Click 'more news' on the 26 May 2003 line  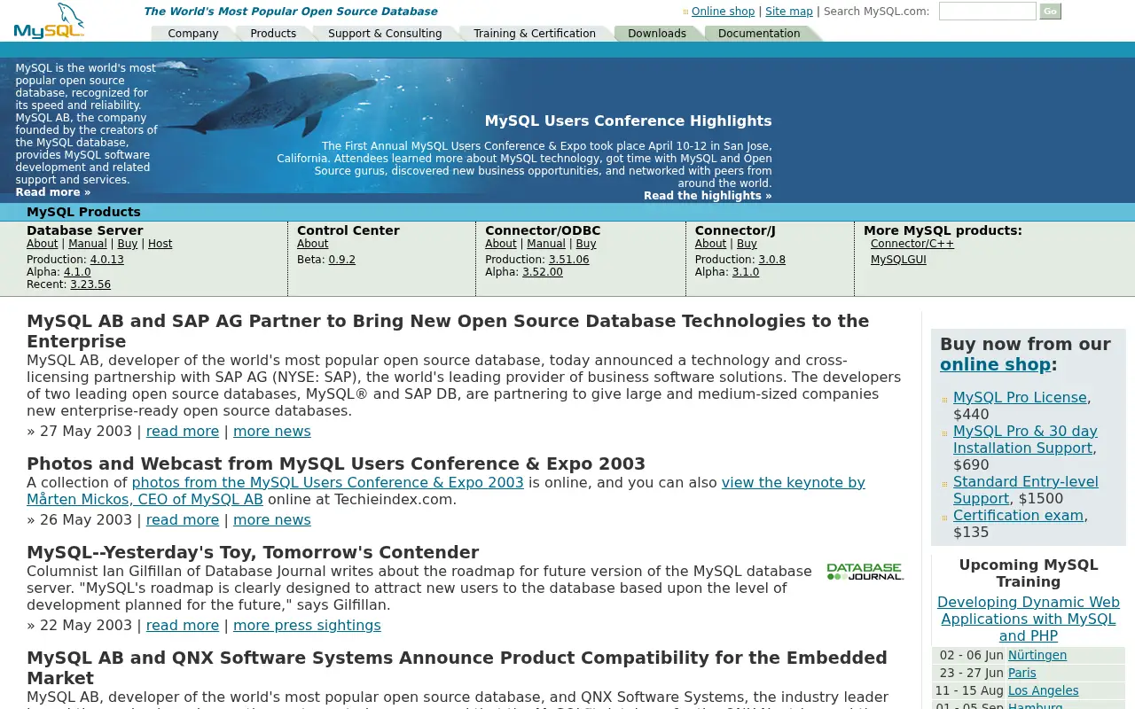(x=272, y=520)
